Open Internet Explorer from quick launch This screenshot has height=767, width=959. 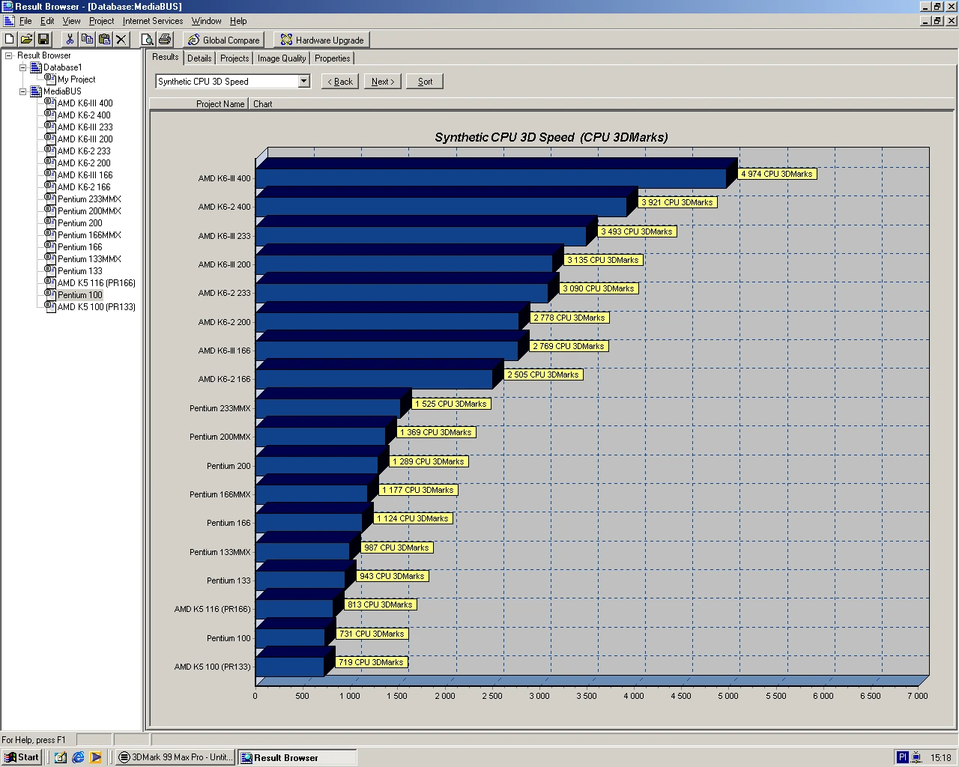pos(78,757)
